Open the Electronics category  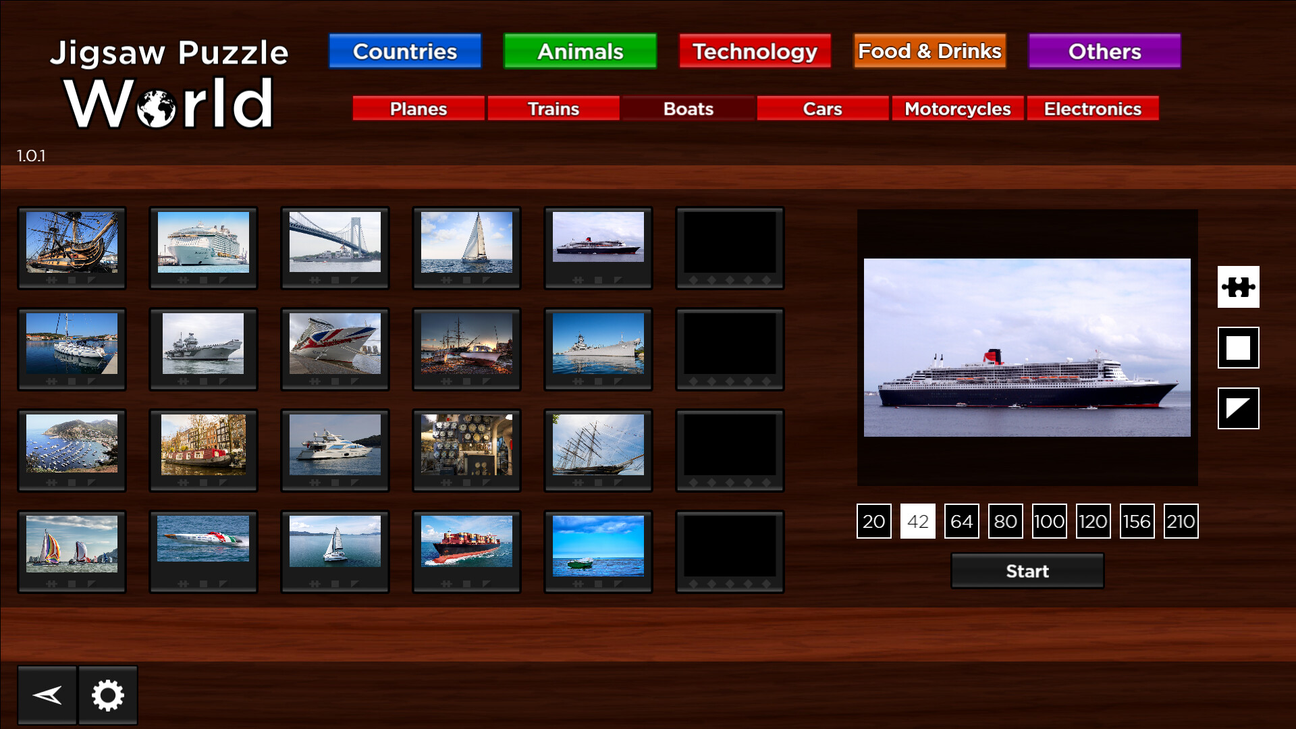tap(1093, 108)
